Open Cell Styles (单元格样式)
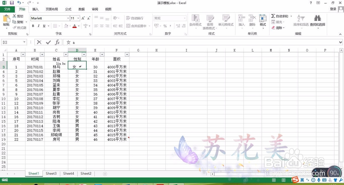This screenshot has height=185, width=344. point(226,22)
